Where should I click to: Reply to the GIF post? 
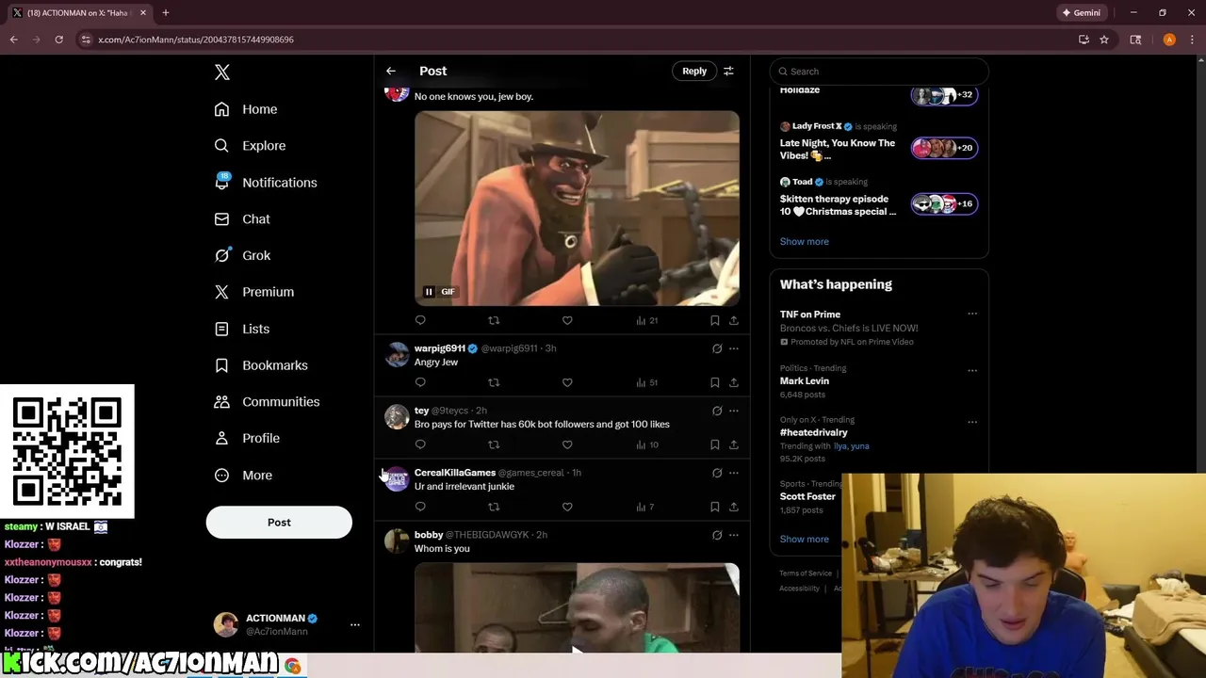420,320
